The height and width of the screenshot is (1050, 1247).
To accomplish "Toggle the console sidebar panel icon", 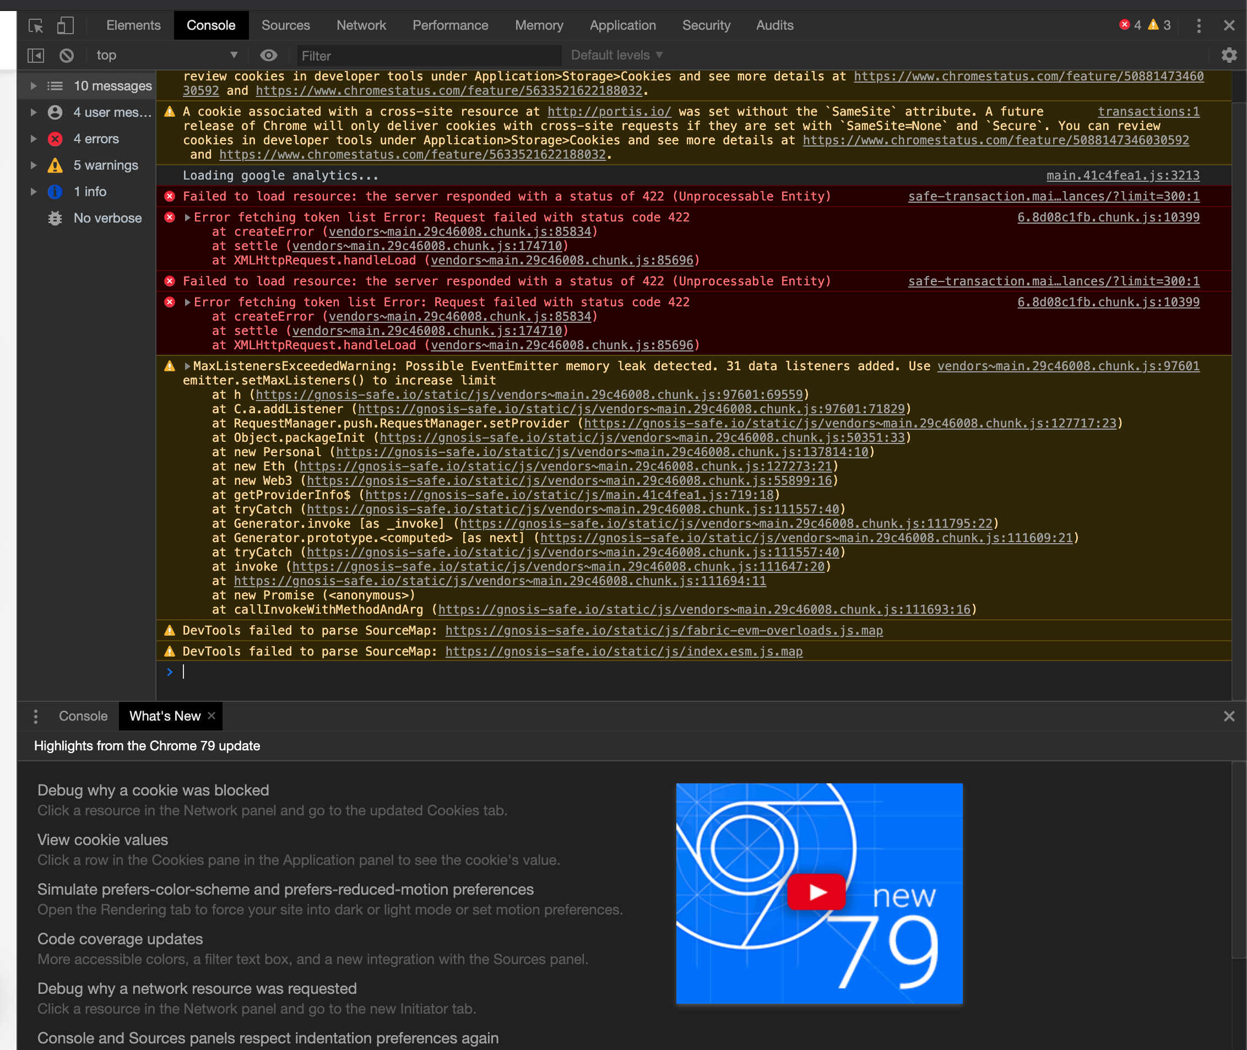I will click(36, 55).
